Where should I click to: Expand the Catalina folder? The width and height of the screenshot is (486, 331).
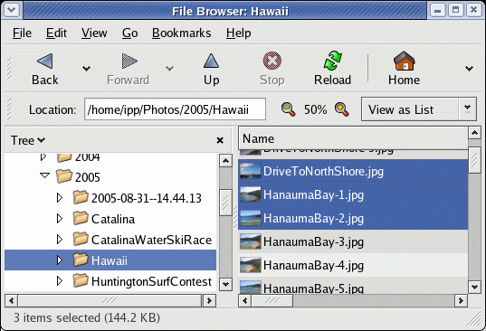[x=60, y=219]
